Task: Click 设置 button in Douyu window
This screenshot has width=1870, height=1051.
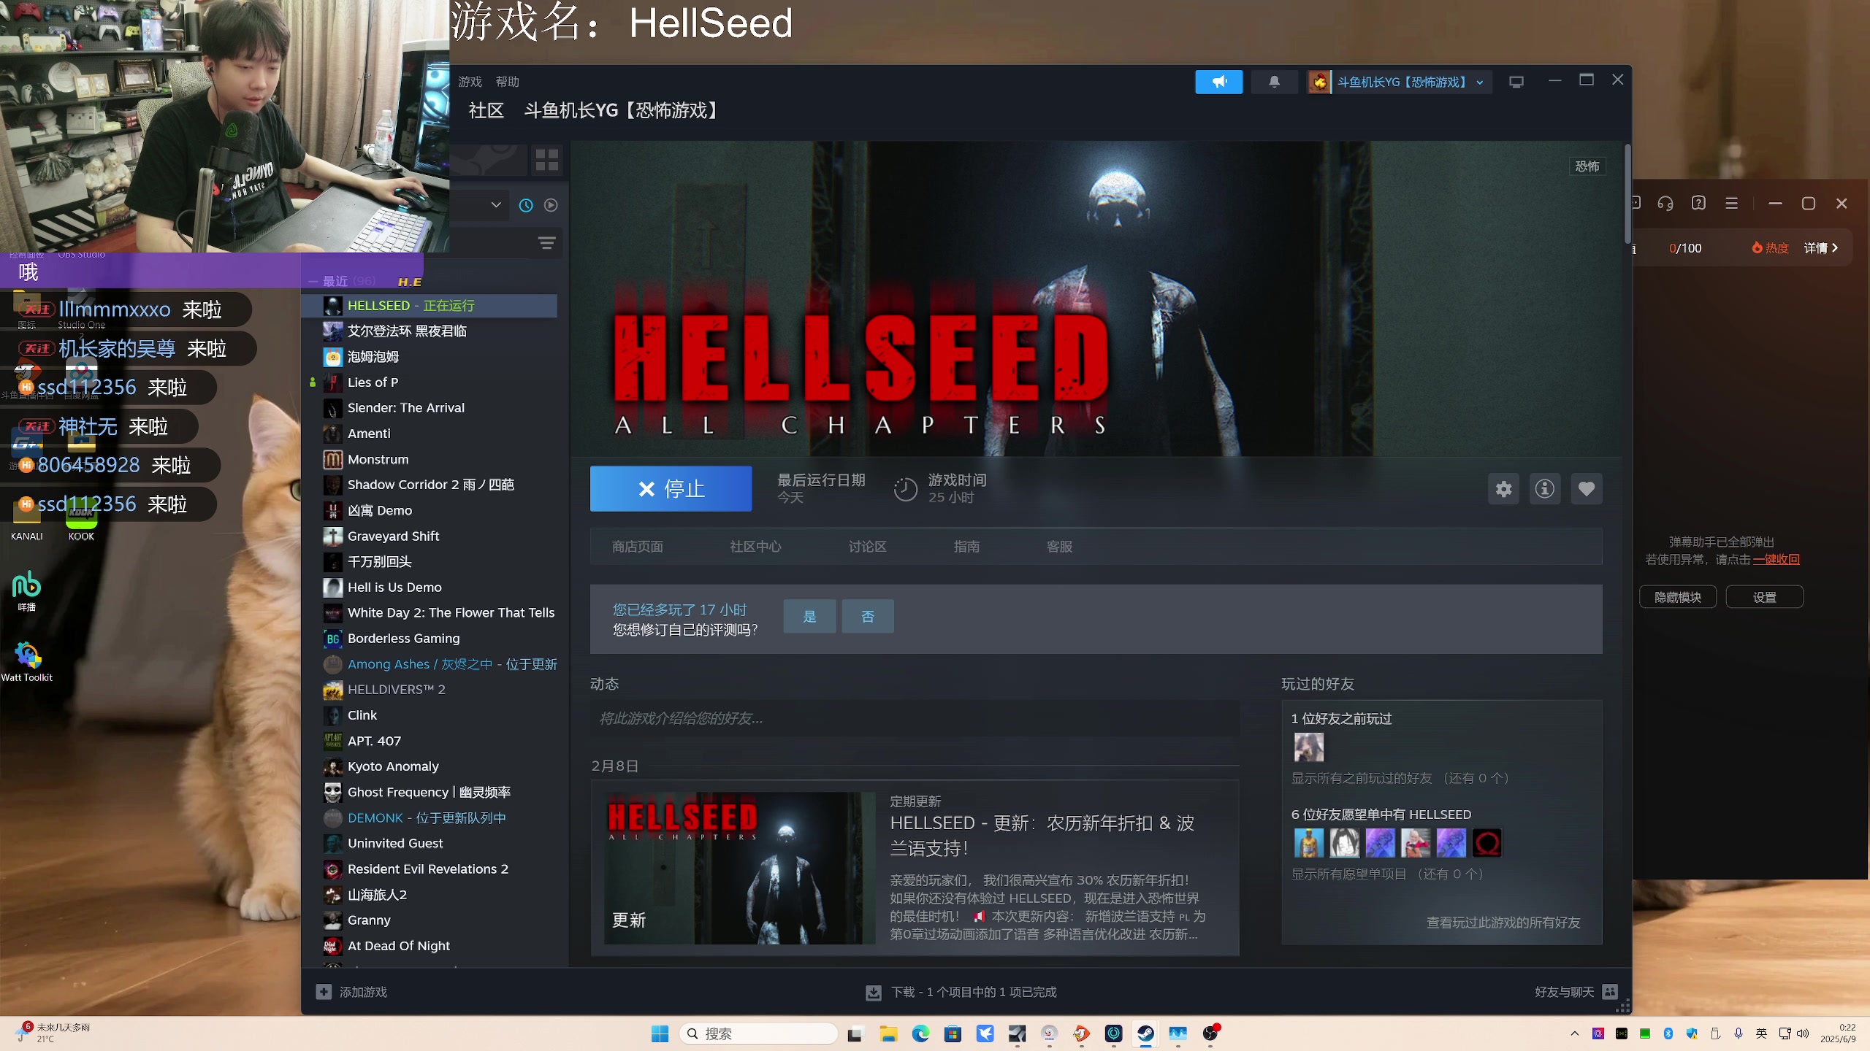Action: click(1764, 597)
